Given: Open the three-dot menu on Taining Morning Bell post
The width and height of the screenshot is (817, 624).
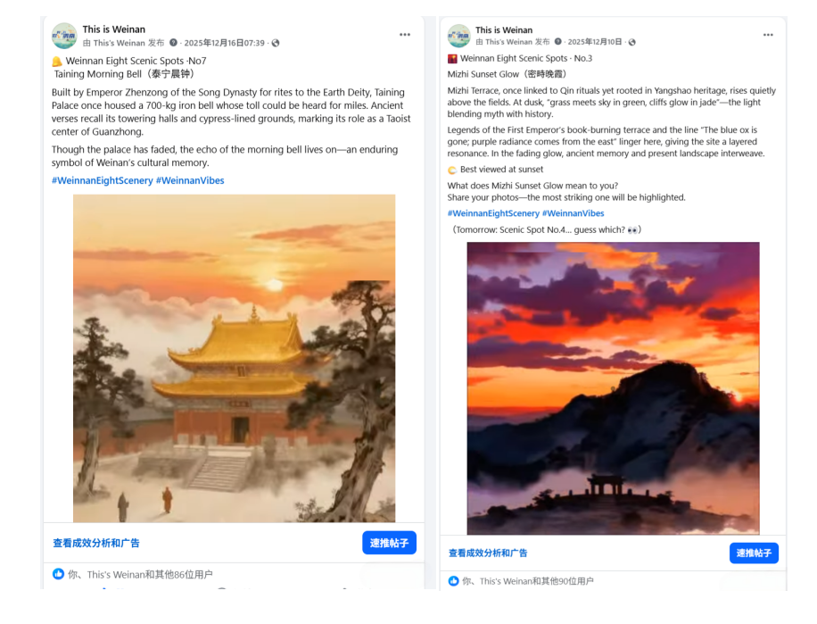Looking at the screenshot, I should coord(405,35).
